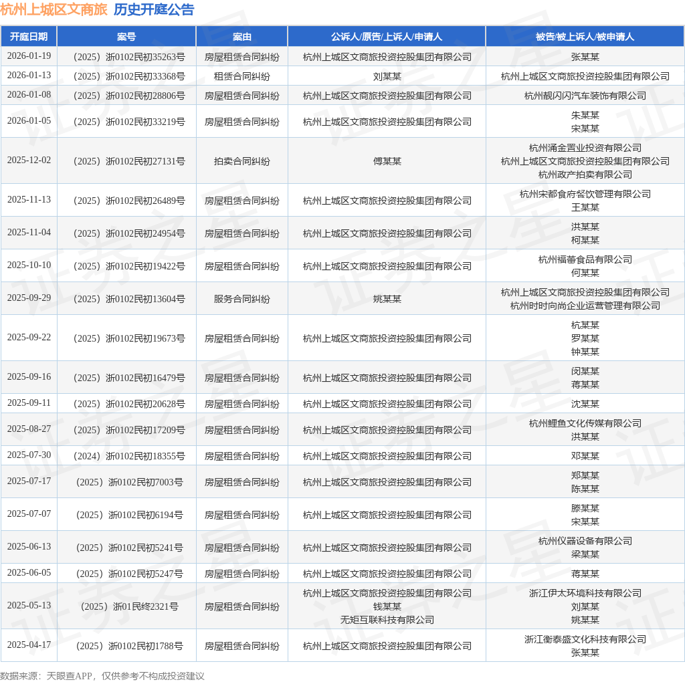The height and width of the screenshot is (682, 685).
Task: Click case number 浙0102民初24954号
Action: click(129, 233)
